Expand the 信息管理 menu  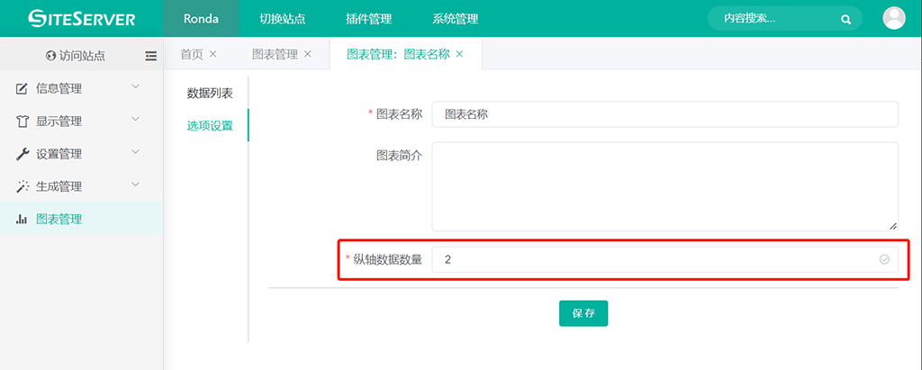coord(81,88)
